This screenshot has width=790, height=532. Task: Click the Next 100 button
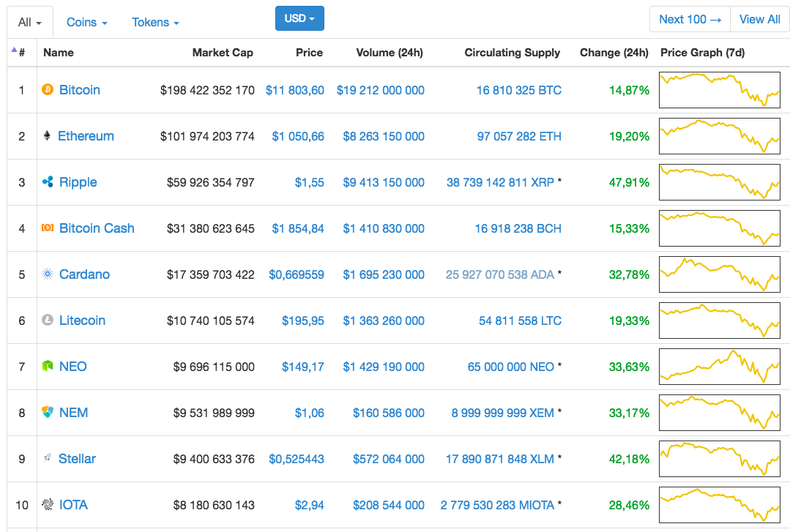pyautogui.click(x=689, y=19)
